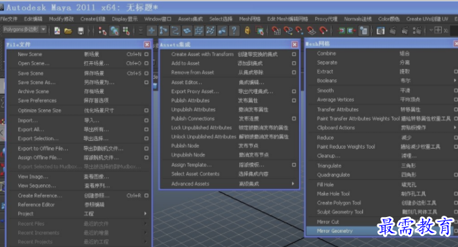Expand the Project submenu arrow

[x=145, y=214]
